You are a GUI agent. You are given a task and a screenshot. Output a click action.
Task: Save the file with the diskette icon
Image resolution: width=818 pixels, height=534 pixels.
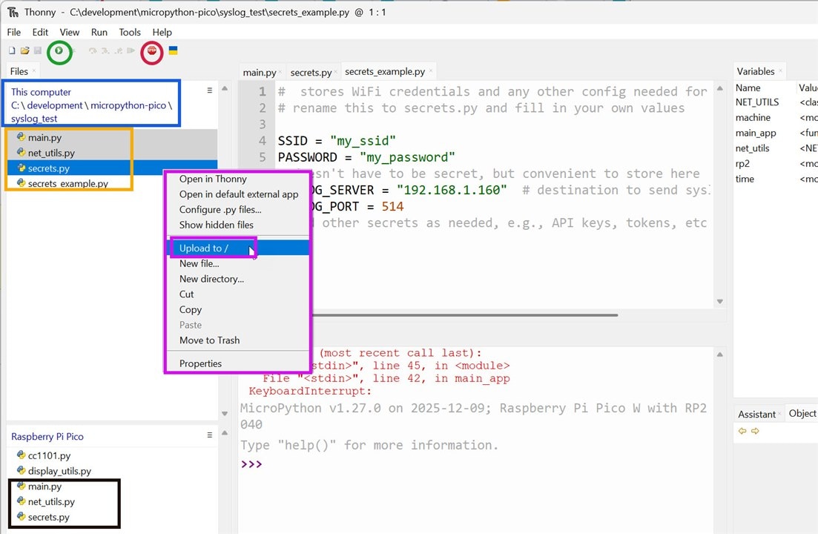pos(37,50)
